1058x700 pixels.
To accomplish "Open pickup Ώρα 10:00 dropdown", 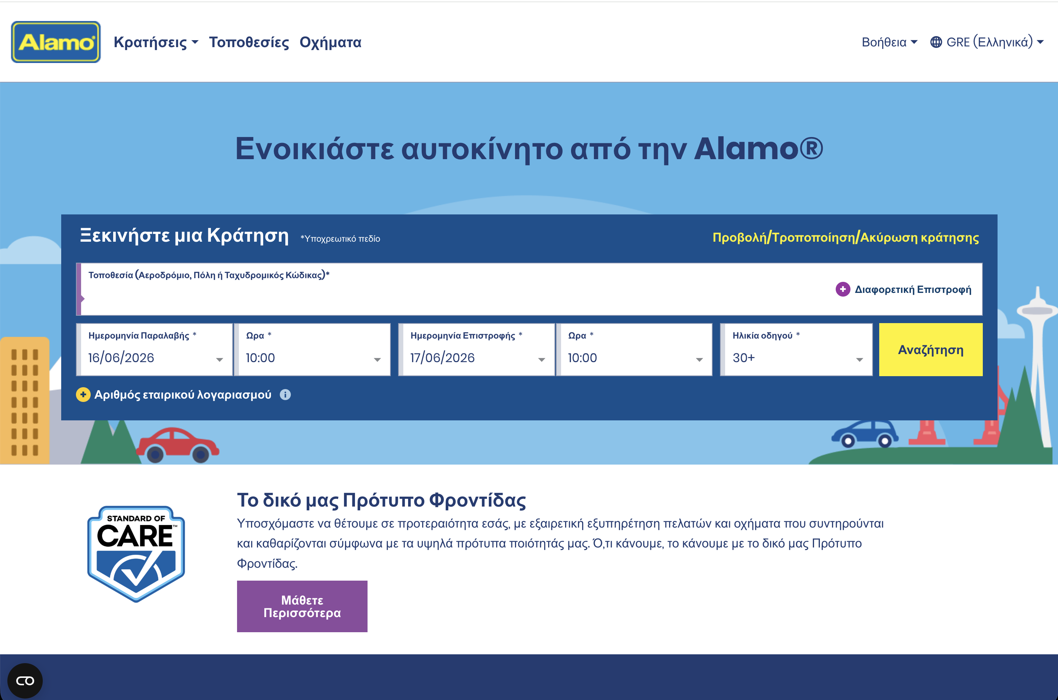I will pos(313,350).
